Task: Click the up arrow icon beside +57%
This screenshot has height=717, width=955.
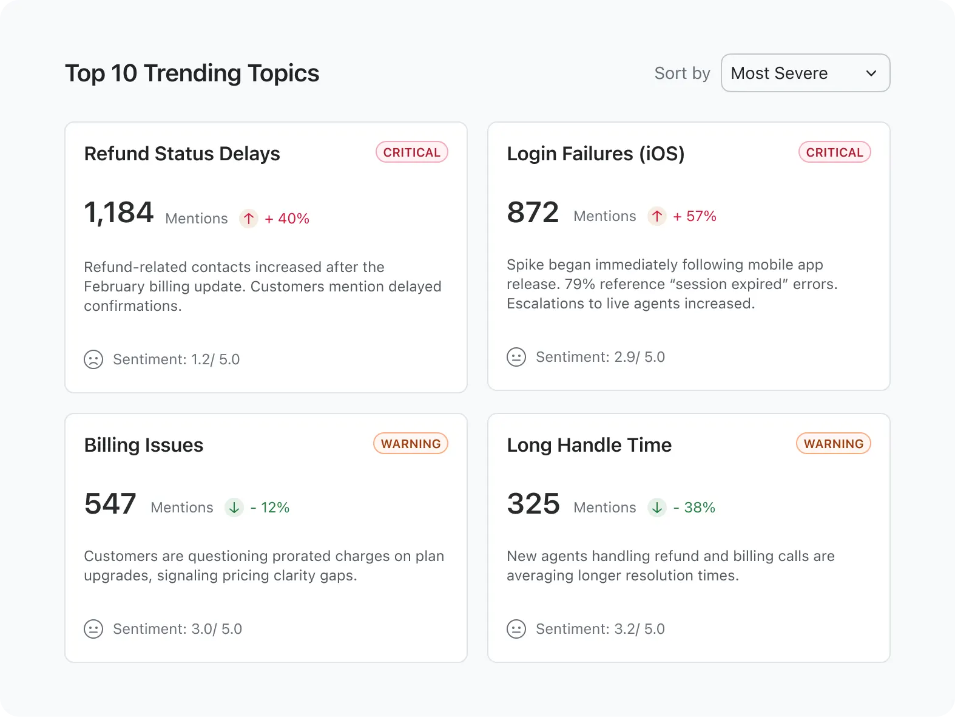Action: tap(657, 216)
